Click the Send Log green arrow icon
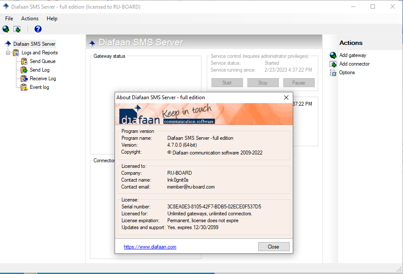 24,70
